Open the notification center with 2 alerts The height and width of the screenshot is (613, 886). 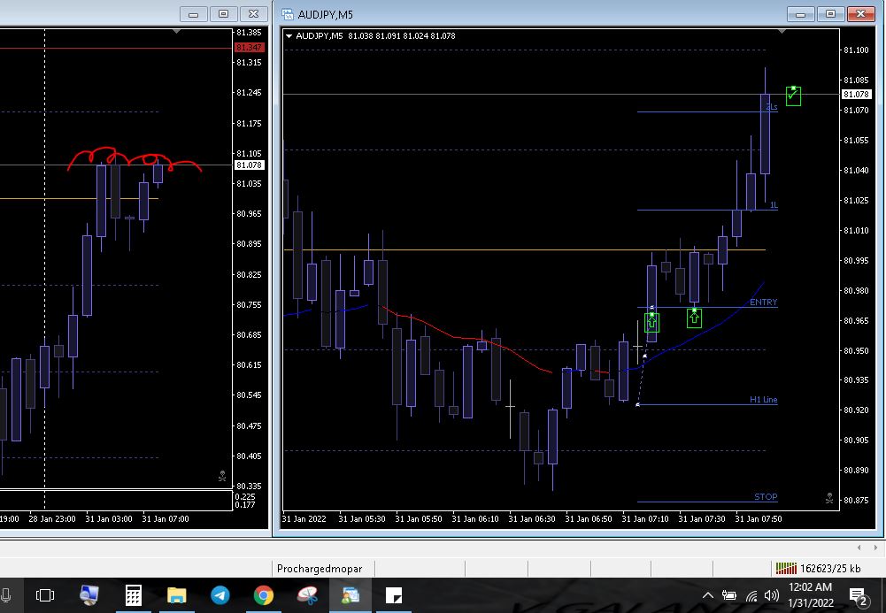click(x=857, y=595)
